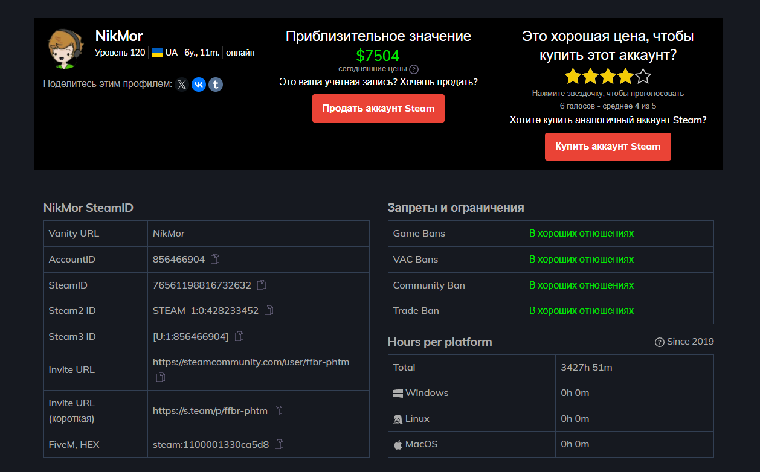Image resolution: width=760 pixels, height=472 pixels.
Task: Click the Купить аккаунт Steam button
Action: (608, 147)
